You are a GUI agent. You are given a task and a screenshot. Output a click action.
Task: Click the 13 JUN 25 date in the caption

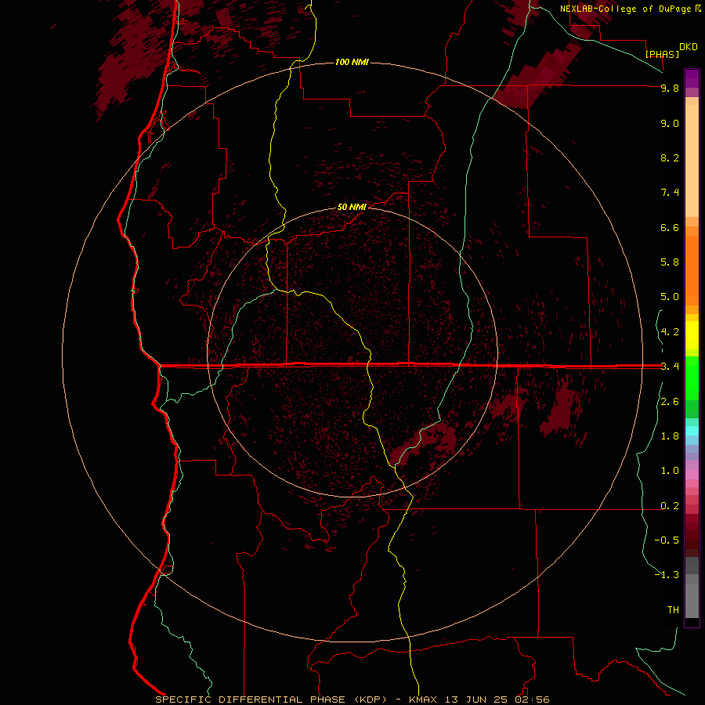click(476, 700)
